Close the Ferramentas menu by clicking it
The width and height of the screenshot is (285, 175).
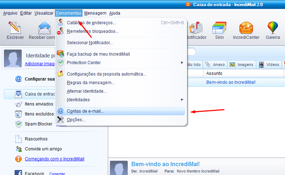[69, 13]
